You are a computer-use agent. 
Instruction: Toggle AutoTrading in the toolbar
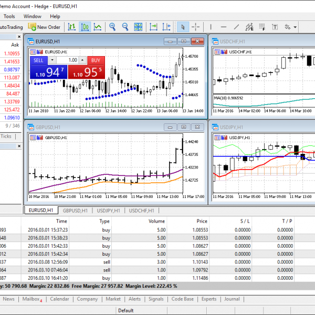(x=10, y=27)
